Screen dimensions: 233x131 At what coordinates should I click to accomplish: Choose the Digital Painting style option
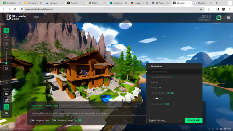174,72
